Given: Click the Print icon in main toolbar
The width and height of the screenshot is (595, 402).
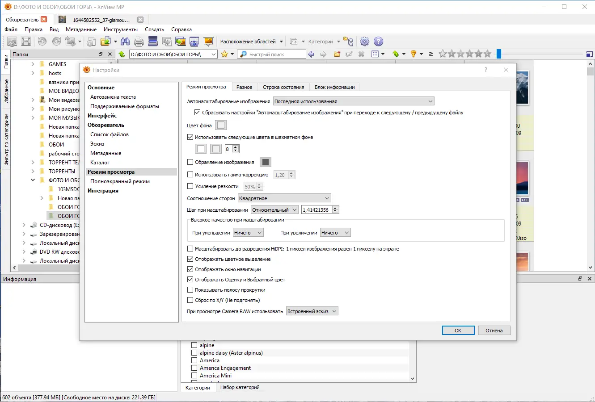Looking at the screenshot, I should pyautogui.click(x=139, y=42).
